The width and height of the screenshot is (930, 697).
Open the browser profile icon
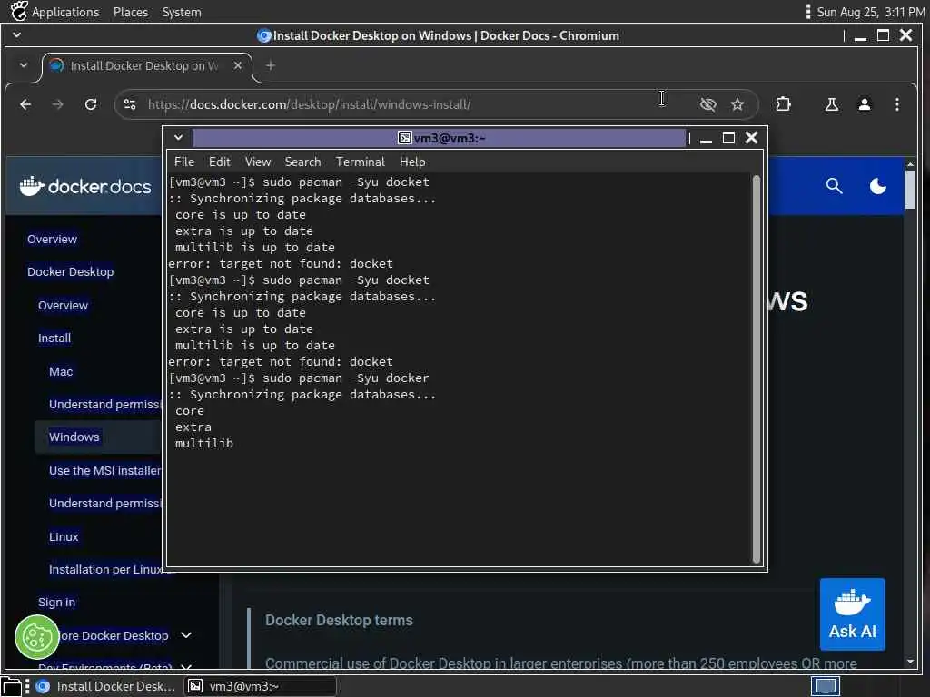click(865, 104)
